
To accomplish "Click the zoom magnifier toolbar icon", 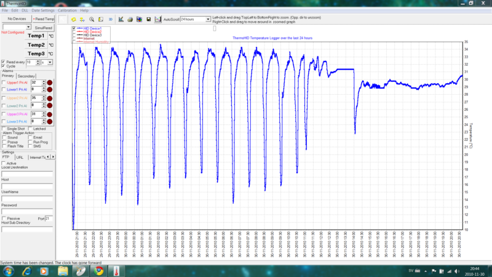I will [92, 19].
